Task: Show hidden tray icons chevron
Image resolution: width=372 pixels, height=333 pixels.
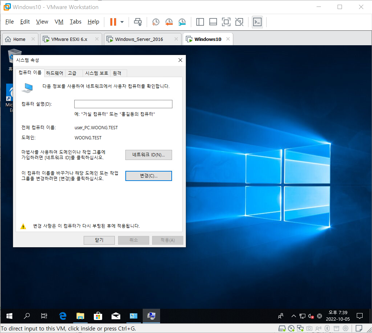Action: coord(294,316)
